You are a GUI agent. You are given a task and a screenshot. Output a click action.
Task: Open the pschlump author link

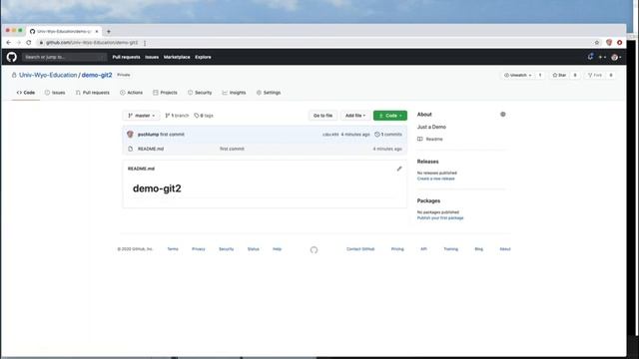tap(149, 135)
